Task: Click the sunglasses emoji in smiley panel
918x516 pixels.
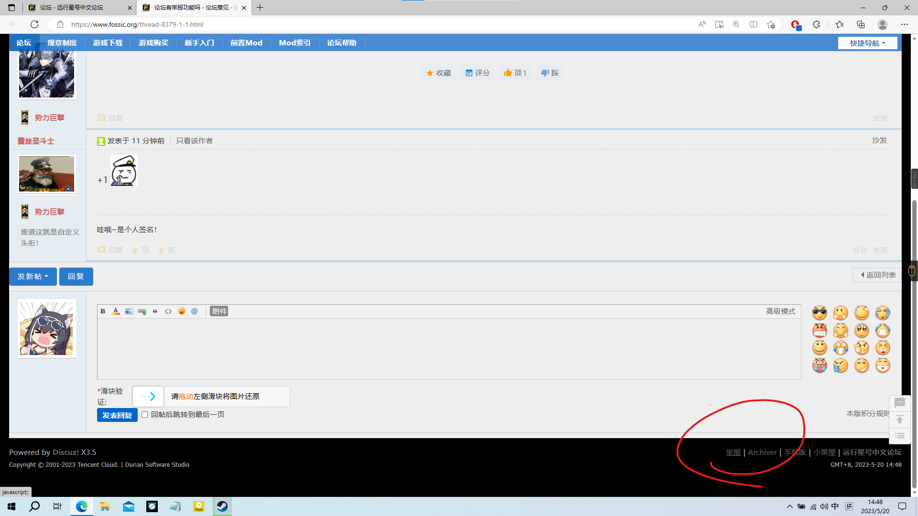Action: coord(820,313)
